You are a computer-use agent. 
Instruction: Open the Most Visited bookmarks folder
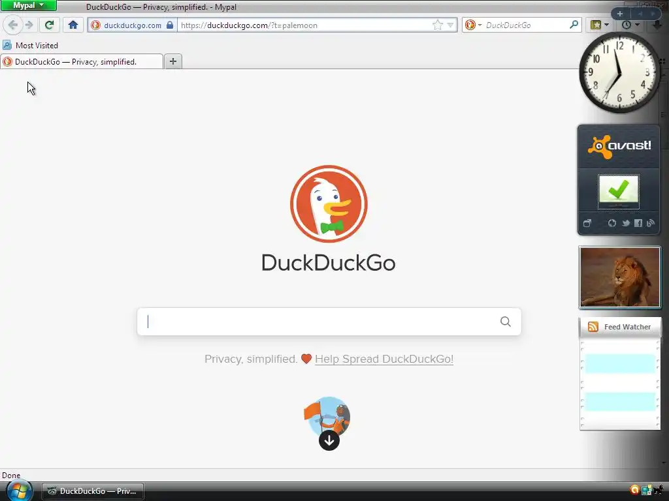tap(30, 45)
